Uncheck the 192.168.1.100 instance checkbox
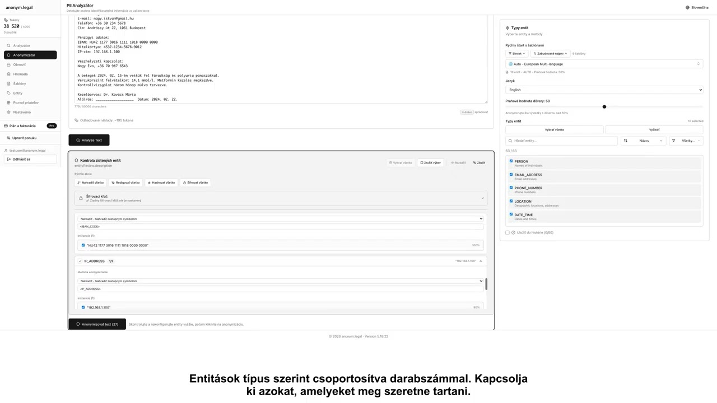The image size is (717, 403). click(83, 307)
